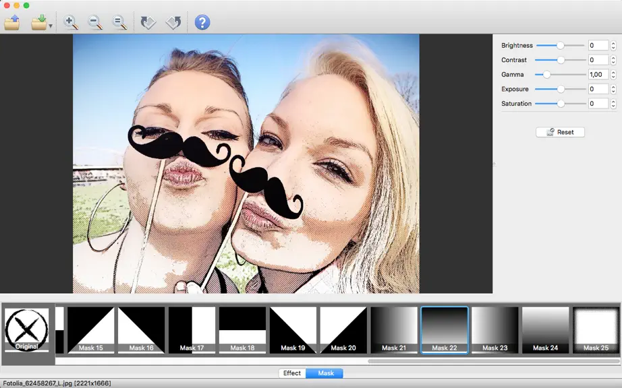The width and height of the screenshot is (622, 388).
Task: Click the Gamma value input field
Action: [x=598, y=74]
